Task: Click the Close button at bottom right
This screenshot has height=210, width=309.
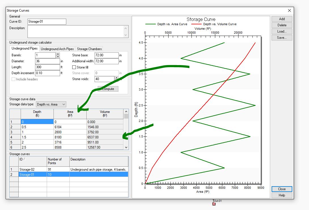Action: pyautogui.click(x=282, y=189)
